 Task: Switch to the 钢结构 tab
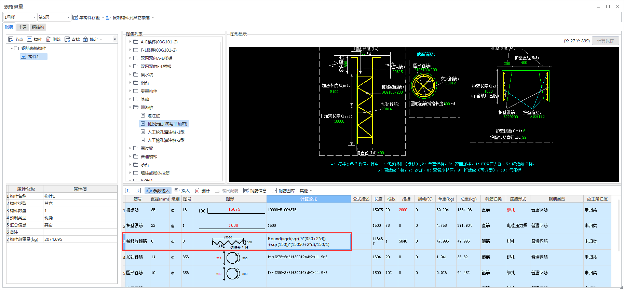pos(38,27)
